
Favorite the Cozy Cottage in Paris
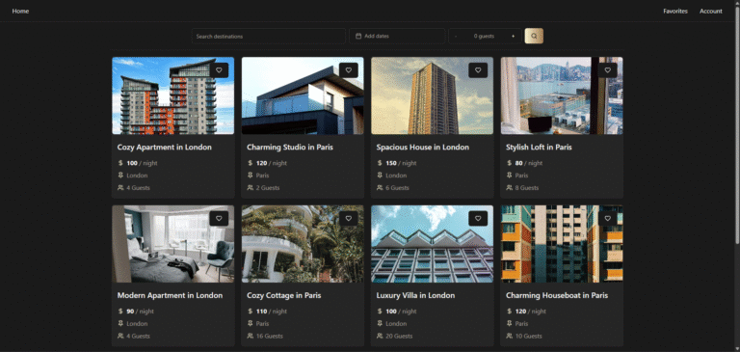[348, 218]
